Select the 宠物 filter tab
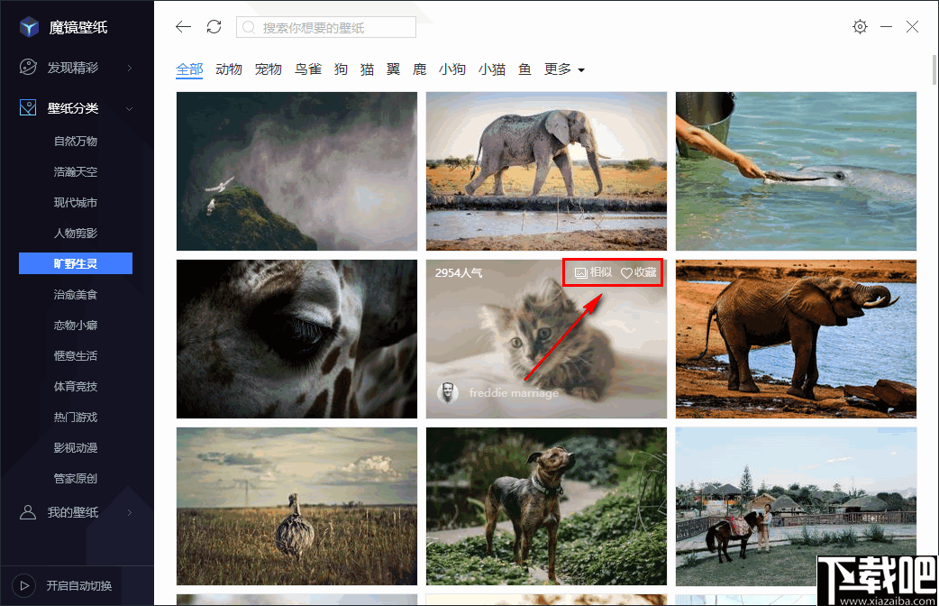Image resolution: width=939 pixels, height=606 pixels. [269, 69]
